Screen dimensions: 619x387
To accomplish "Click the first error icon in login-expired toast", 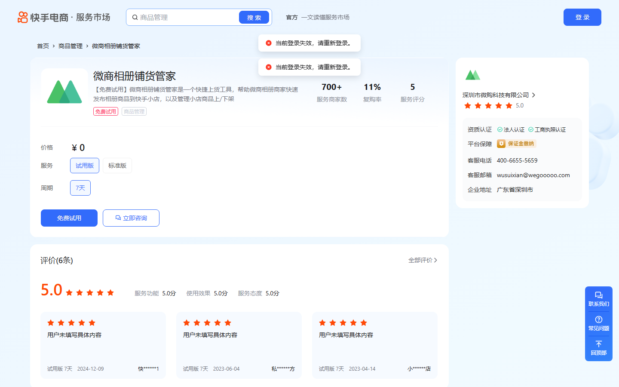I will point(269,43).
